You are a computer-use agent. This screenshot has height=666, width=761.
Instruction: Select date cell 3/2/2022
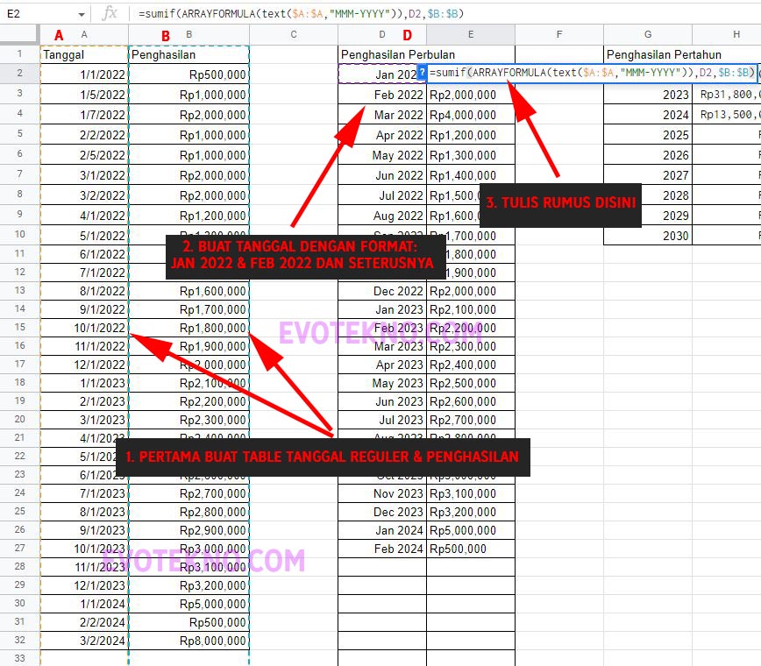84,195
